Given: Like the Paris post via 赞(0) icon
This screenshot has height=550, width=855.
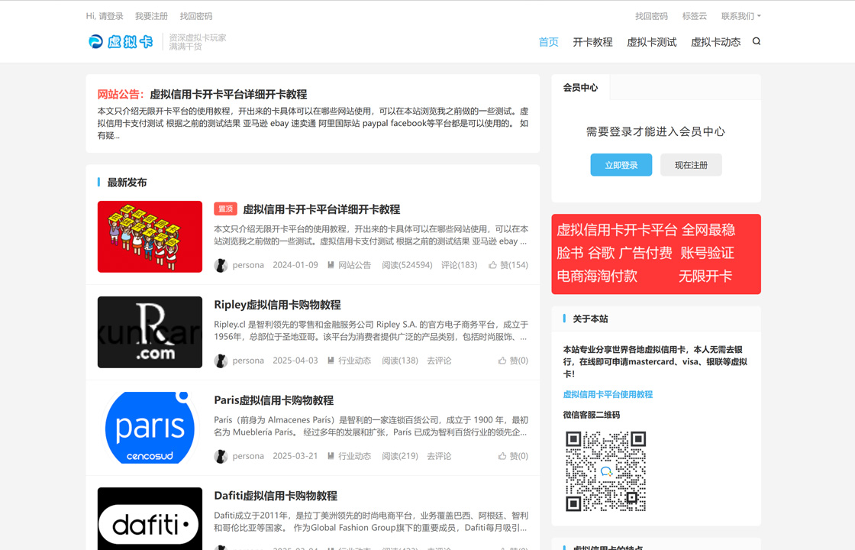Looking at the screenshot, I should 502,456.
